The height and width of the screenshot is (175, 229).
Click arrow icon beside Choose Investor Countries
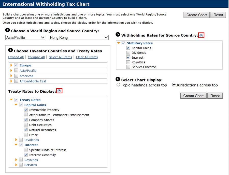pyautogui.click(x=10, y=50)
